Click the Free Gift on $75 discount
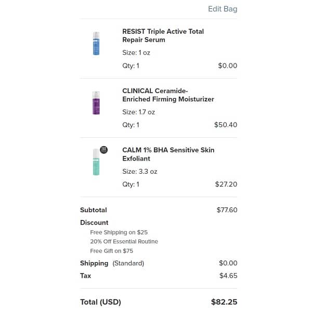312x312 pixels. (x=111, y=251)
